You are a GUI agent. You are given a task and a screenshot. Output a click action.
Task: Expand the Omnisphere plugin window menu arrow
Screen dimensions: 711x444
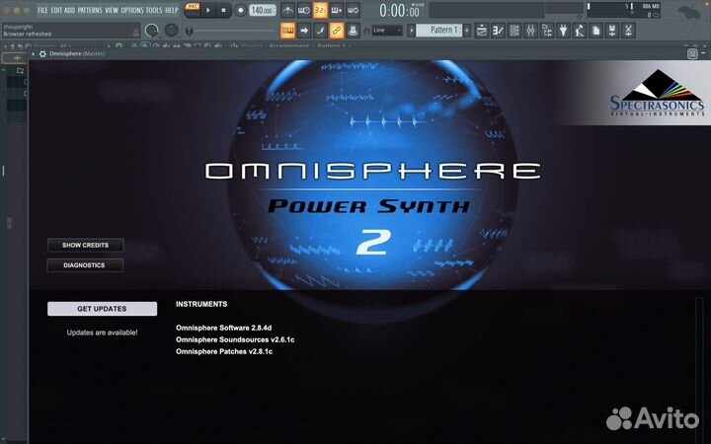coord(34,54)
